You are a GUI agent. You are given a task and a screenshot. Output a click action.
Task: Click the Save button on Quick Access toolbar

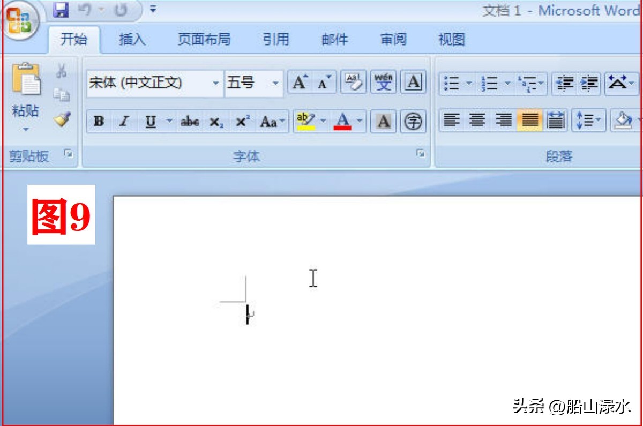click(60, 9)
